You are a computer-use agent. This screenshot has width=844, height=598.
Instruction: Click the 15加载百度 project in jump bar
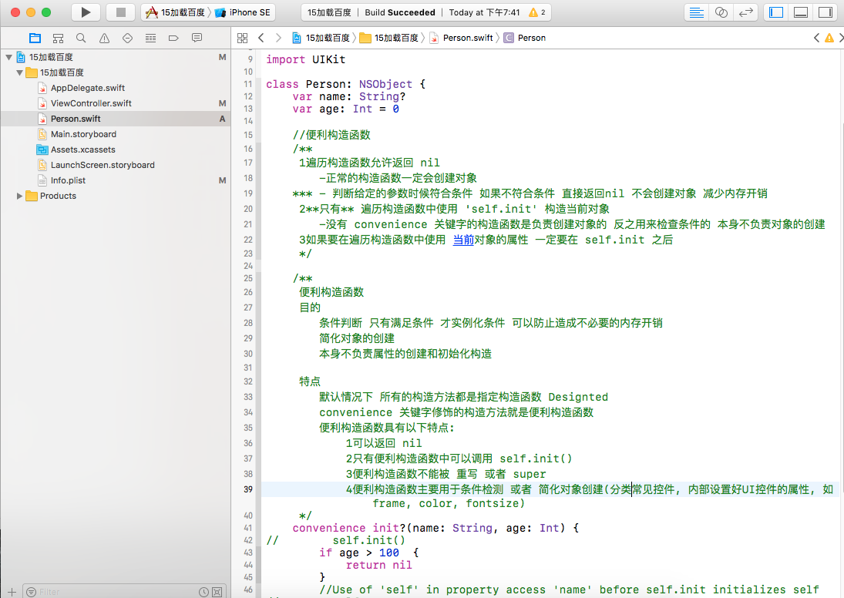coord(321,38)
